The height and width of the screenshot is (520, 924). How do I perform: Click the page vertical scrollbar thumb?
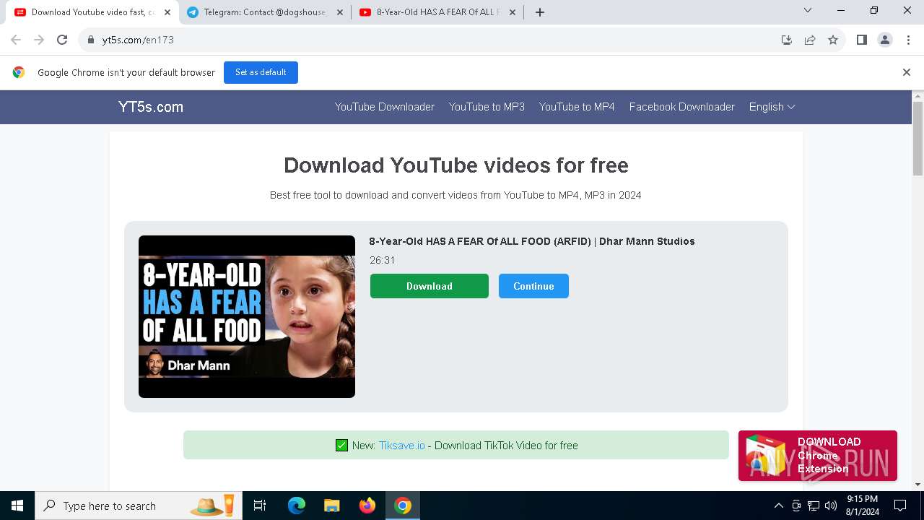918,138
